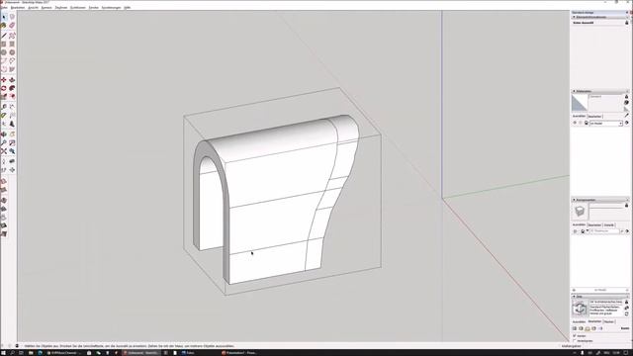The image size is (633, 356).
Task: Pick the Offset tool
Action: [x=12, y=97]
